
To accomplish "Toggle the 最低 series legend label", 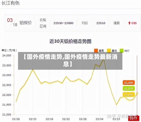I will coord(114,51).
